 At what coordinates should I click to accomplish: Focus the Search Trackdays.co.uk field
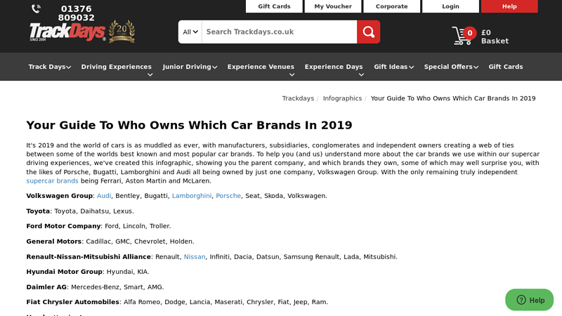(279, 32)
